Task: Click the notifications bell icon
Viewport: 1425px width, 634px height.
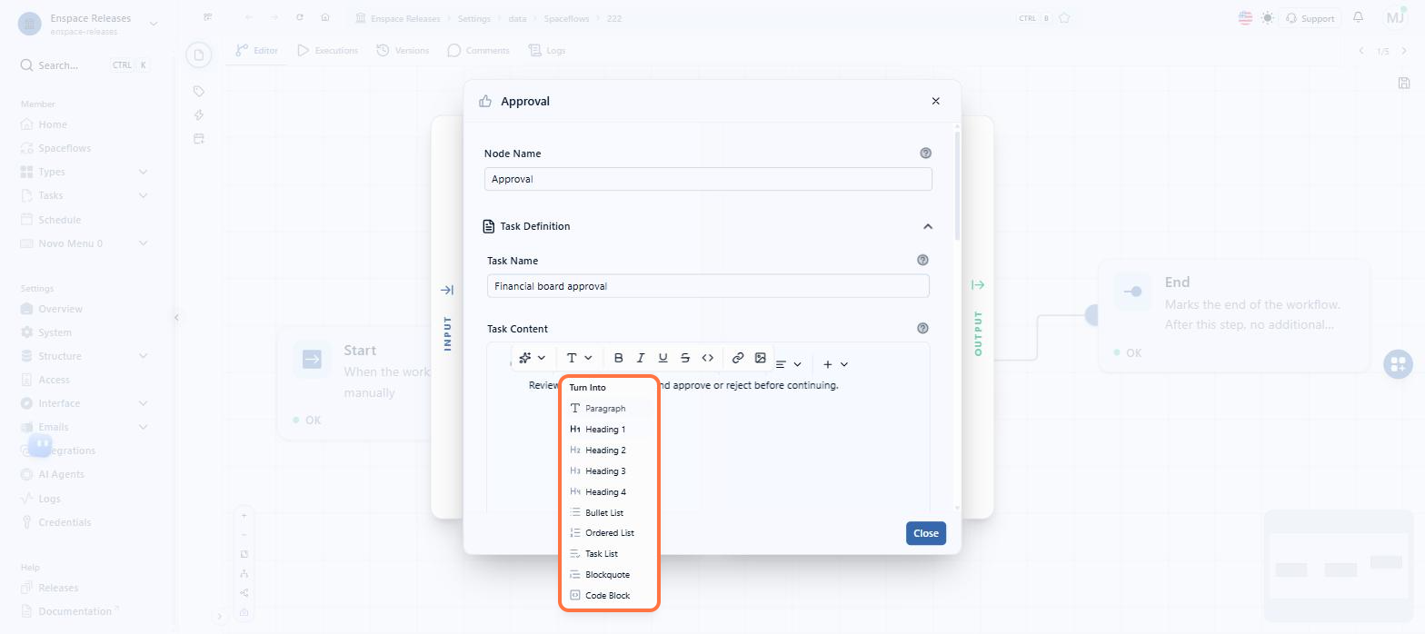Action: [x=1358, y=17]
